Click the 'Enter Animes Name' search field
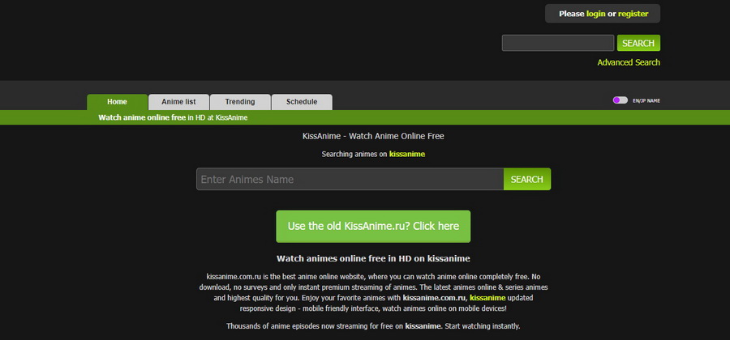The image size is (730, 340). 350,179
